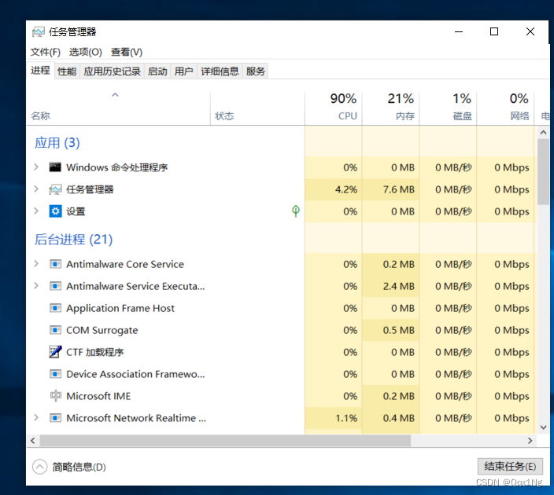Image resolution: width=554 pixels, height=495 pixels.
Task: Click the 任务管理器 process row icon
Action: tap(55, 189)
